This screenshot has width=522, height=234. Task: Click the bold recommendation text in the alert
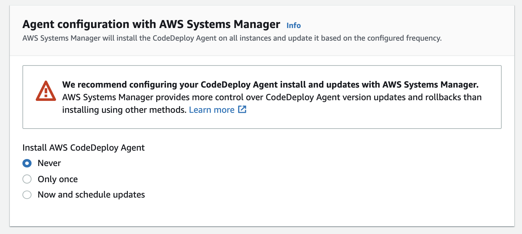click(270, 85)
